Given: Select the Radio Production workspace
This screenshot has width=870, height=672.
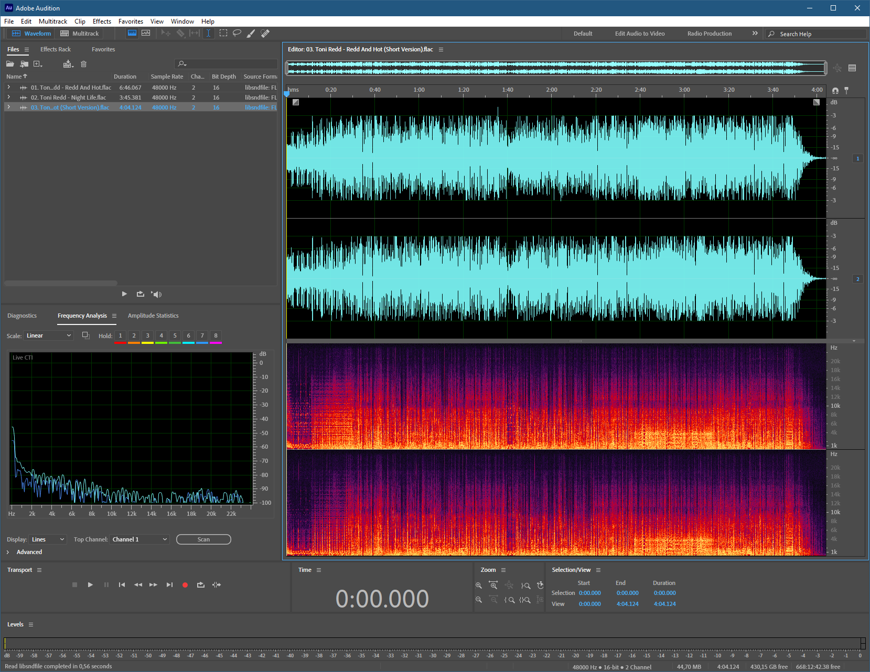Looking at the screenshot, I should coord(710,34).
